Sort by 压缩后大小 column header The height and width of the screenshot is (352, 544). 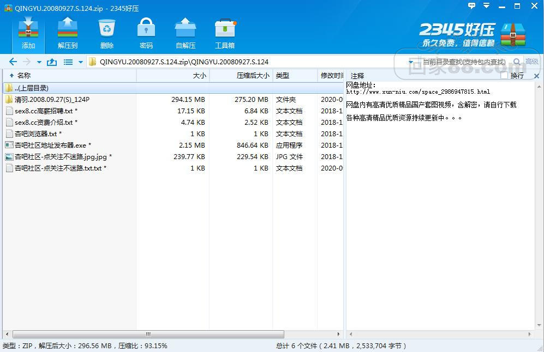click(x=241, y=76)
